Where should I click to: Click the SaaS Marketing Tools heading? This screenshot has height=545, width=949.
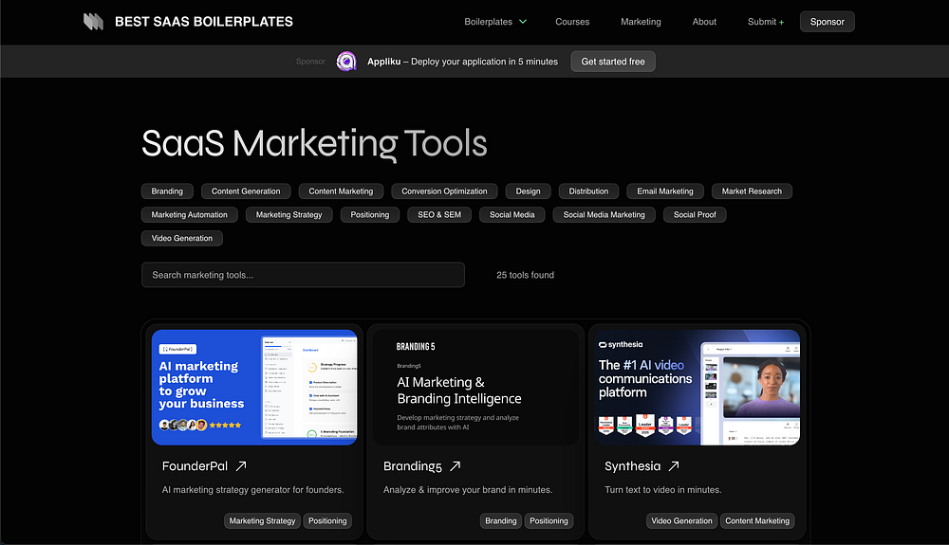click(314, 144)
